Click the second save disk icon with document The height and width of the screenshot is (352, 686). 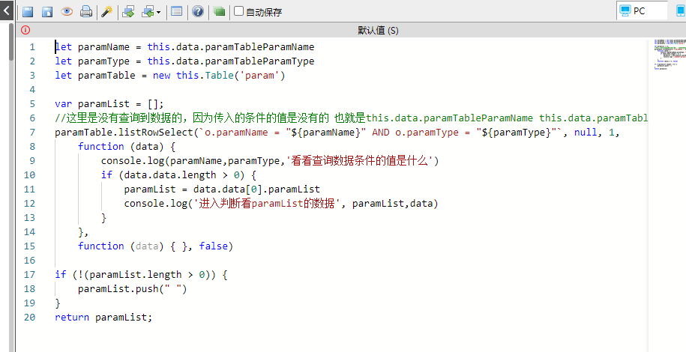(47, 12)
